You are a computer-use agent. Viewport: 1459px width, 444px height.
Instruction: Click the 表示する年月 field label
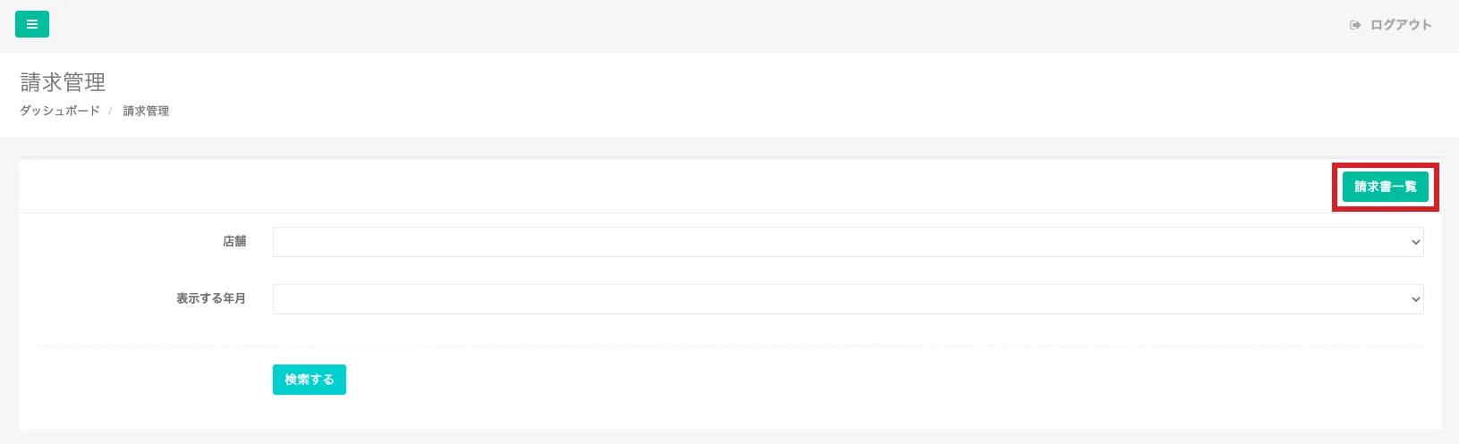[x=211, y=298]
